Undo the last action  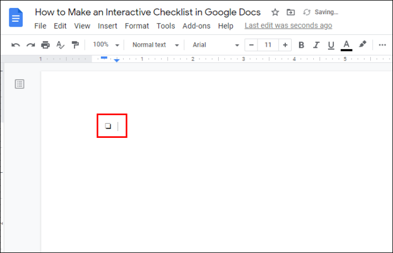point(15,45)
